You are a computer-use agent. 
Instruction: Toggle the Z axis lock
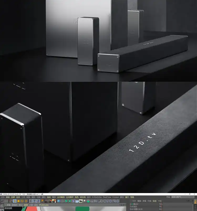pos(38,201)
